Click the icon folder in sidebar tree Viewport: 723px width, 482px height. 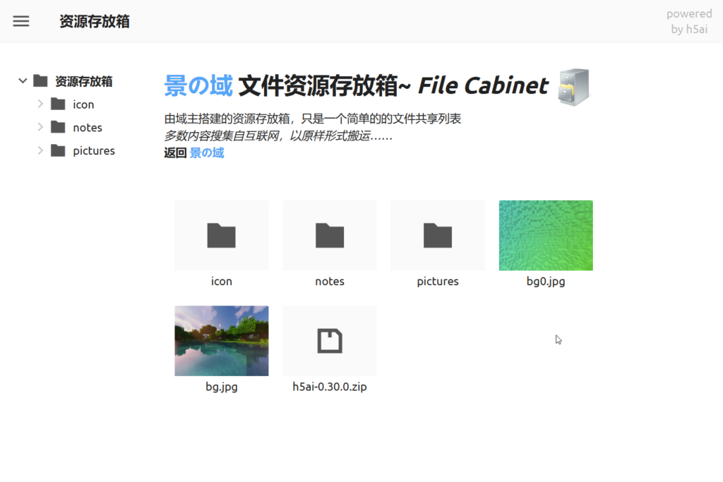tap(83, 104)
